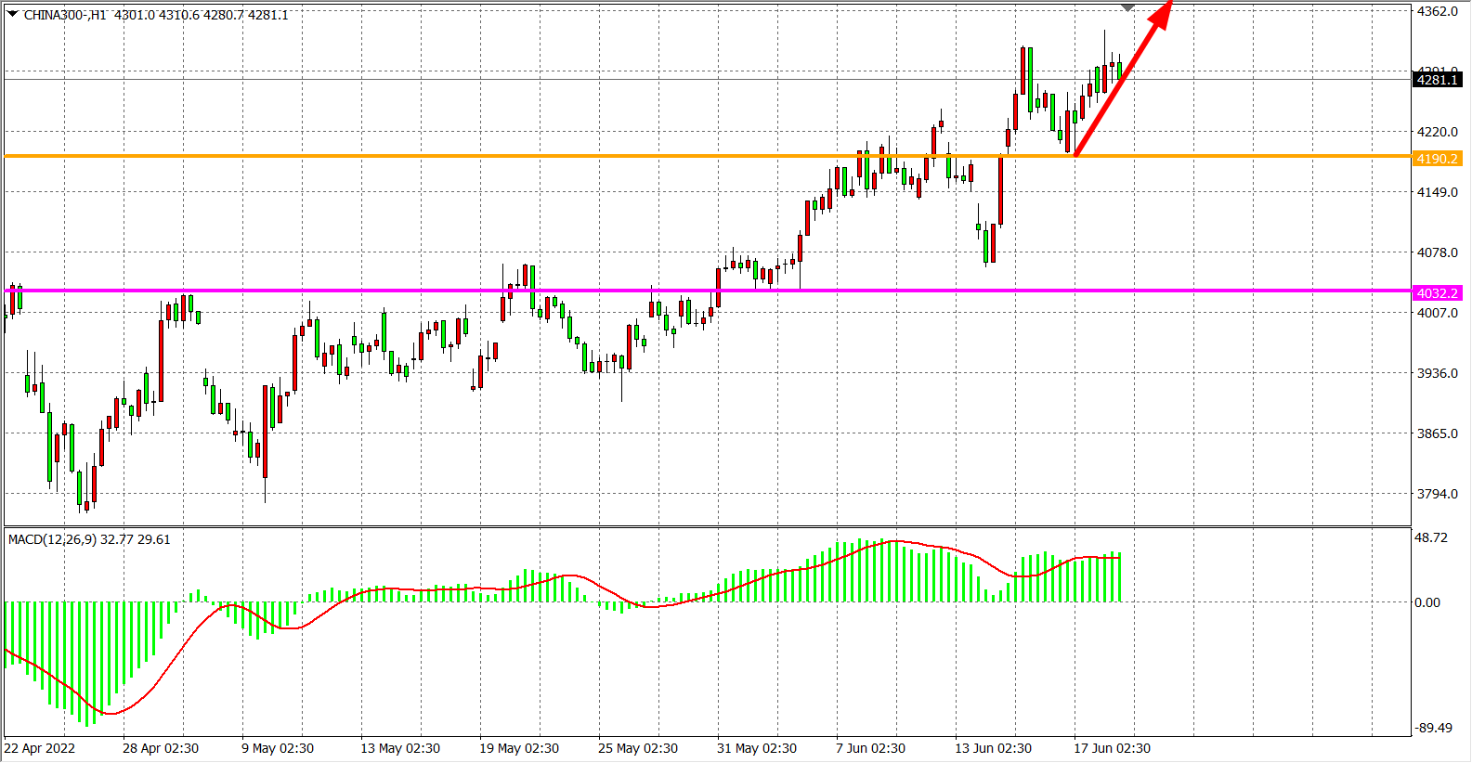
Task: Click the 17 Jun 02:30 time label
Action: [x=1112, y=748]
